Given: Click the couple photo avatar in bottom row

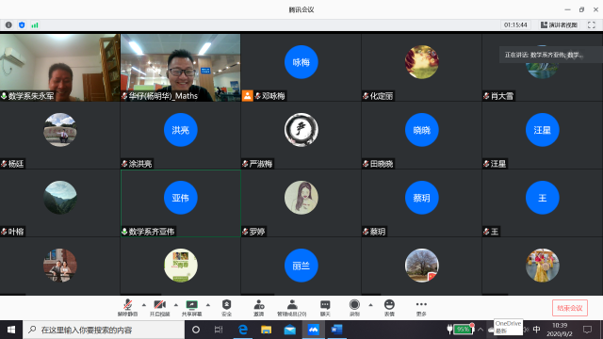Looking at the screenshot, I should point(60,266).
